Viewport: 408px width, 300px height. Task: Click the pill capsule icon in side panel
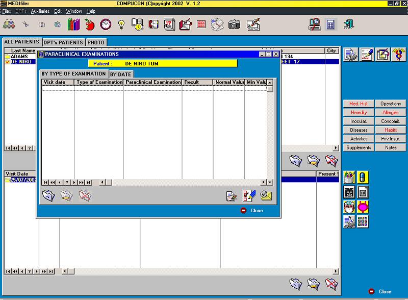click(363, 178)
